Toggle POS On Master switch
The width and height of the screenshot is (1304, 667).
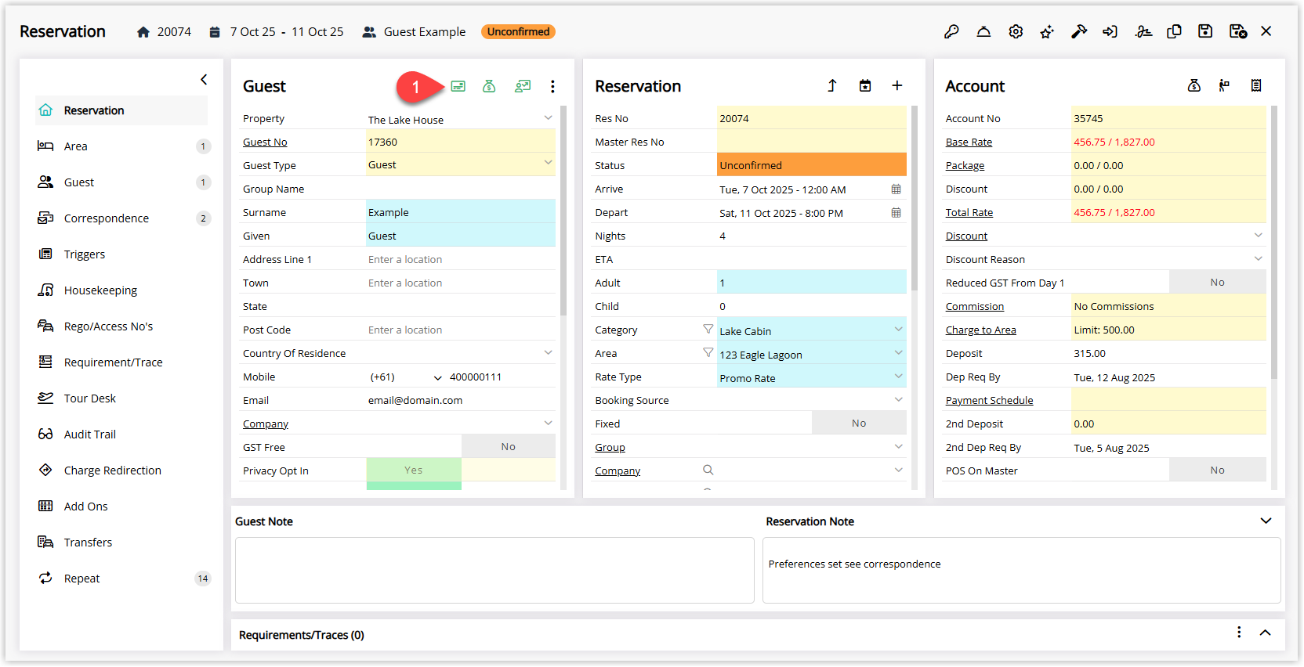click(x=1217, y=470)
